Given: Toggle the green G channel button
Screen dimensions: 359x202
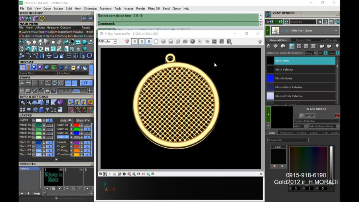Looking at the screenshot, I should pos(142,42).
